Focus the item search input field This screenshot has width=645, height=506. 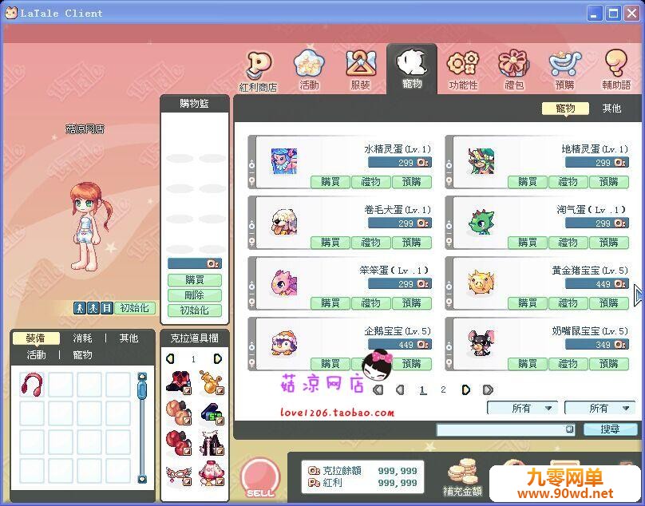click(505, 429)
